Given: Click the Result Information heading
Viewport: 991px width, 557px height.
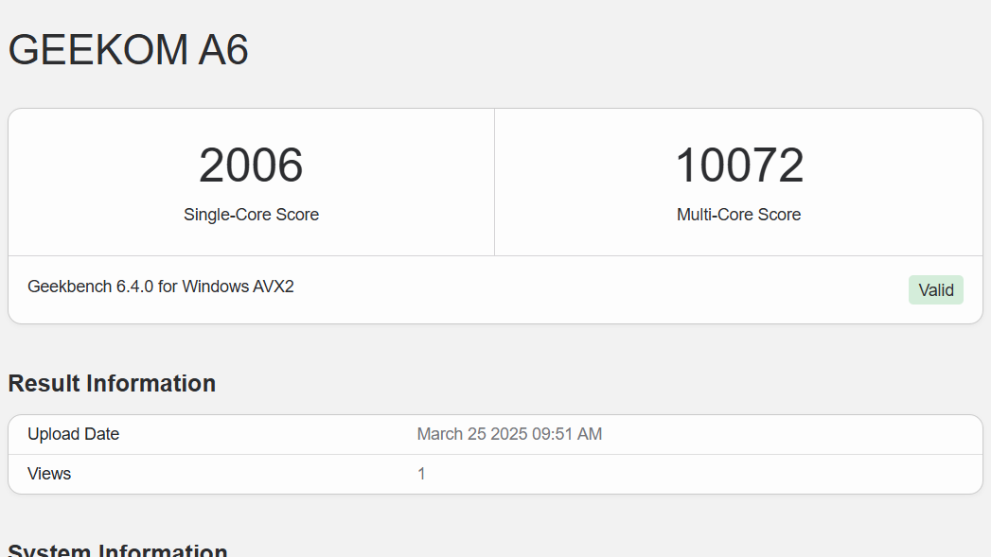Looking at the screenshot, I should coord(112,383).
